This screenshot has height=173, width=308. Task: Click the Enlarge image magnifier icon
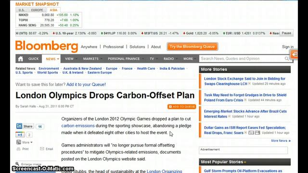click(x=17, y=164)
